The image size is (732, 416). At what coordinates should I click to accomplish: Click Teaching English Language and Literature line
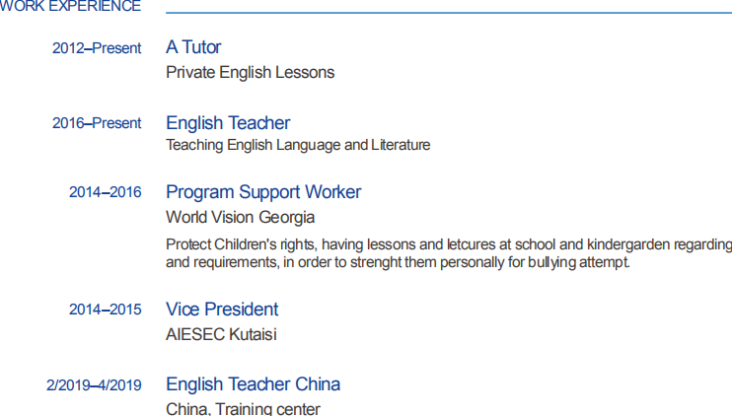click(298, 145)
